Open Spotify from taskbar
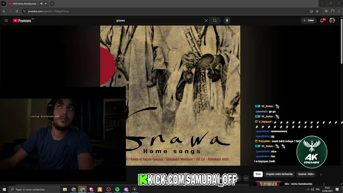Viewport: 343px width, 193px height. [x=117, y=190]
